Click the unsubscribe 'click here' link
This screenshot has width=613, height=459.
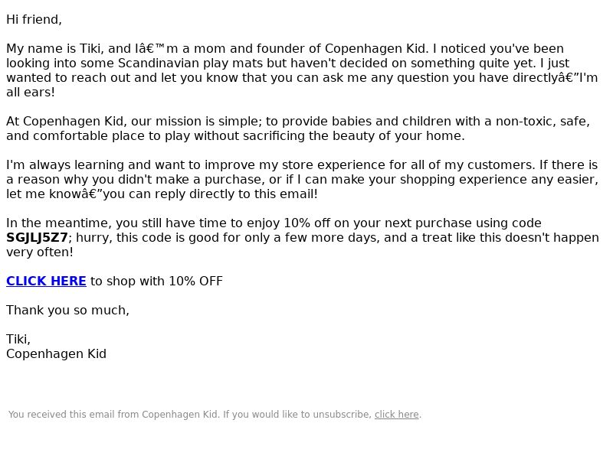point(396,415)
